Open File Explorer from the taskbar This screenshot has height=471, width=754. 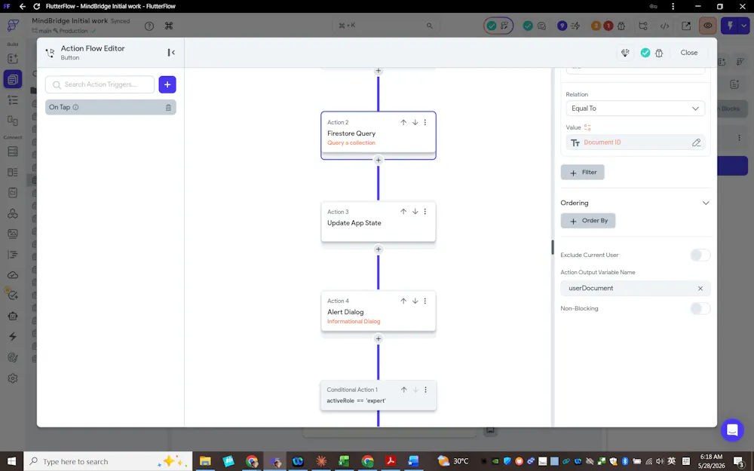click(x=205, y=461)
